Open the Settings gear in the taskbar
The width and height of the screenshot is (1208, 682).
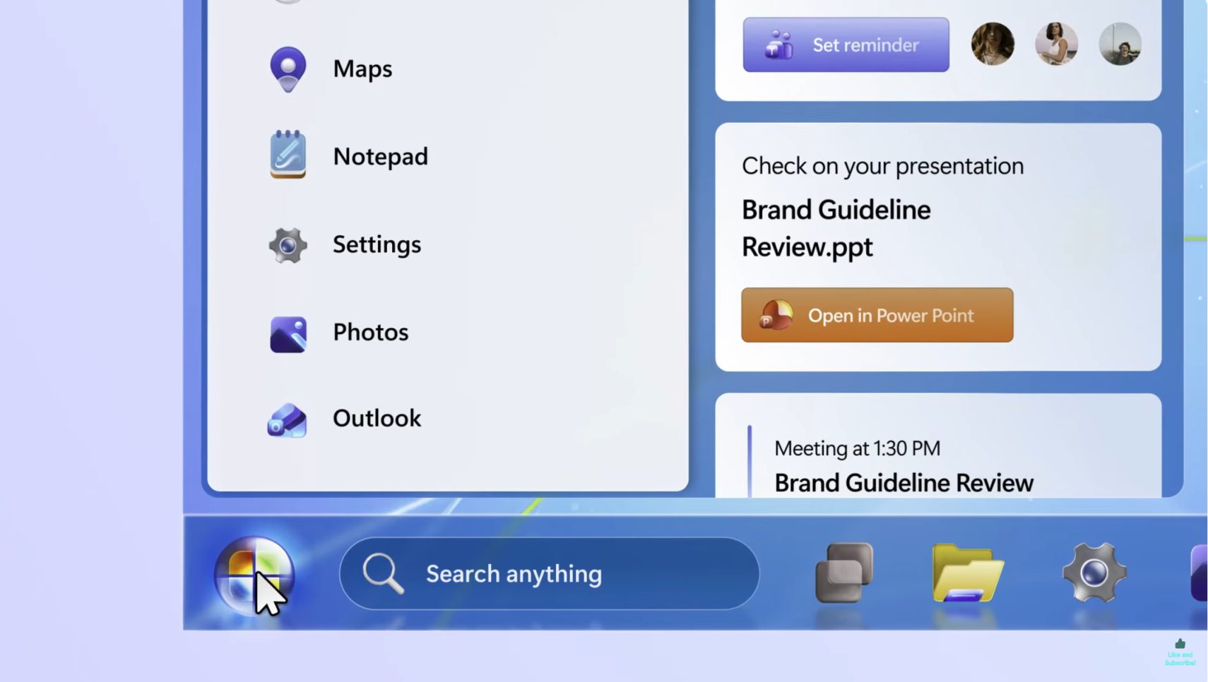tap(1094, 573)
